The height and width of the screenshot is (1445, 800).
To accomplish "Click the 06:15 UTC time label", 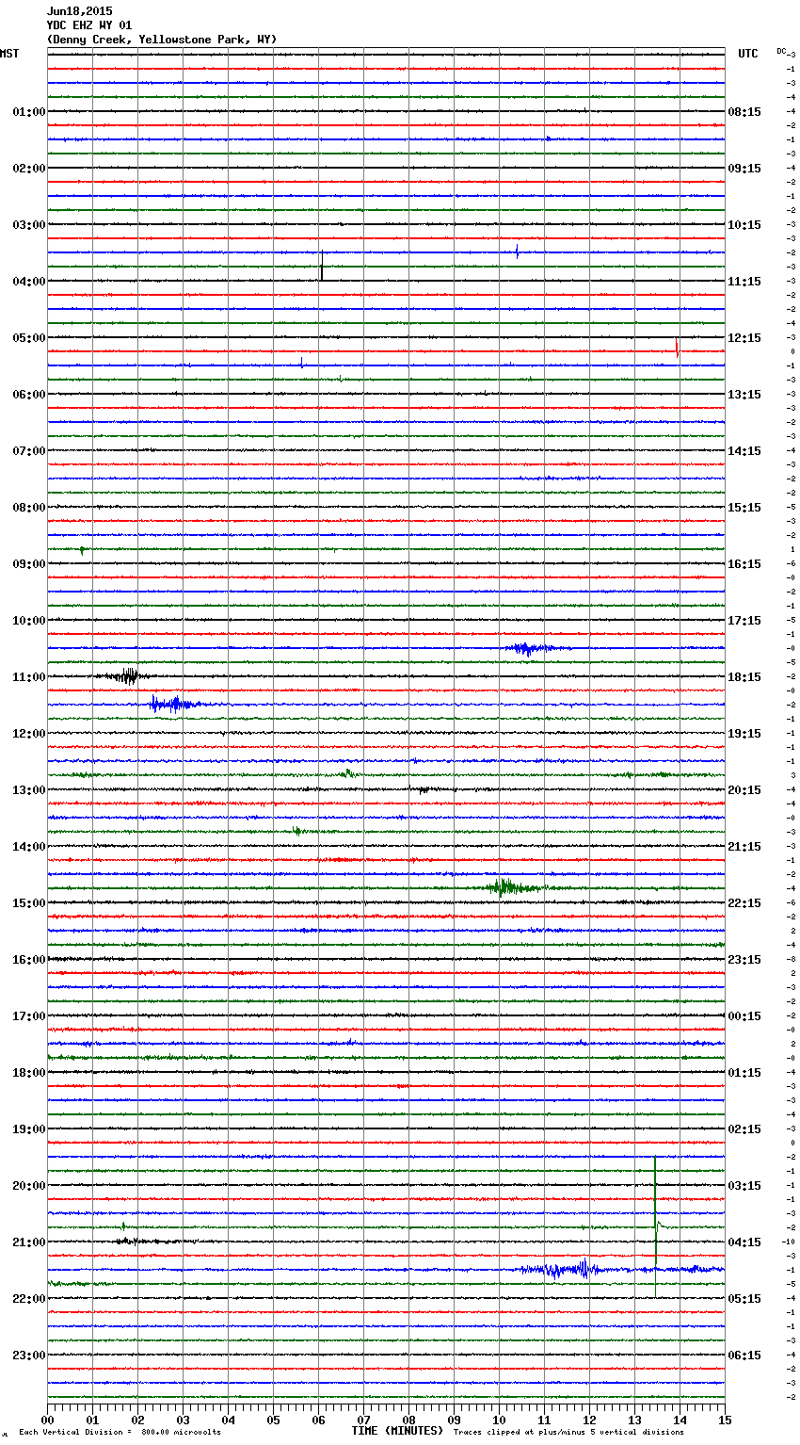I will point(744,1356).
